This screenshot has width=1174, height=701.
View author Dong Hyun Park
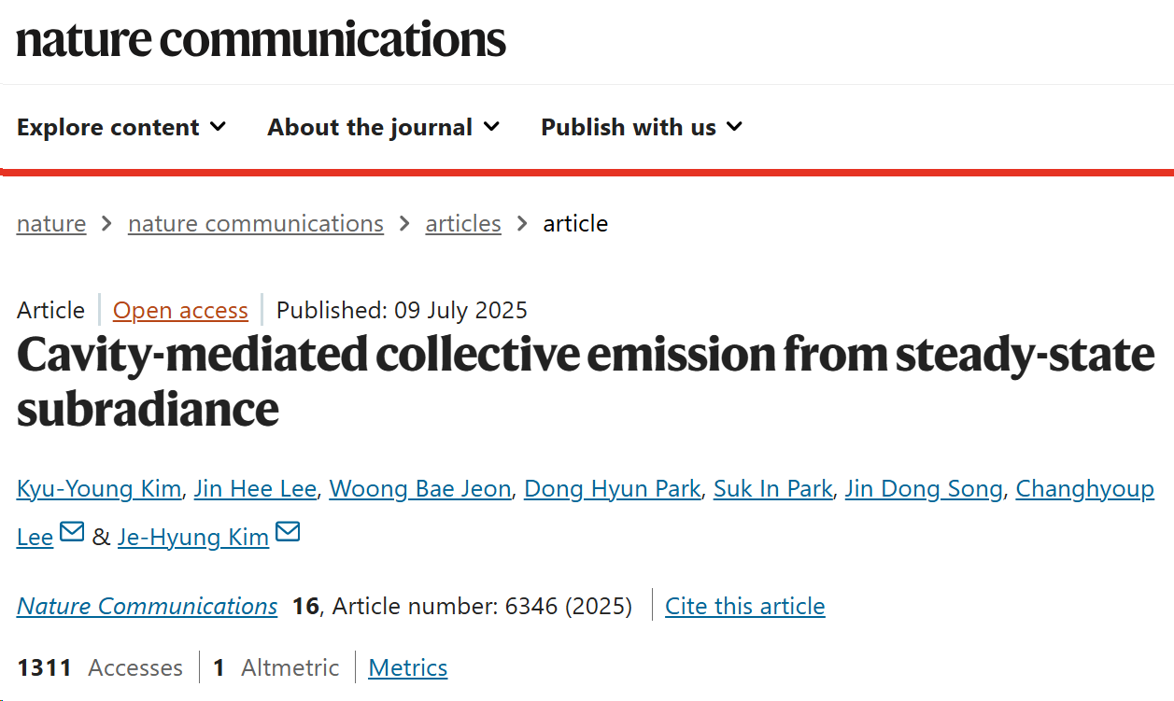tap(612, 489)
